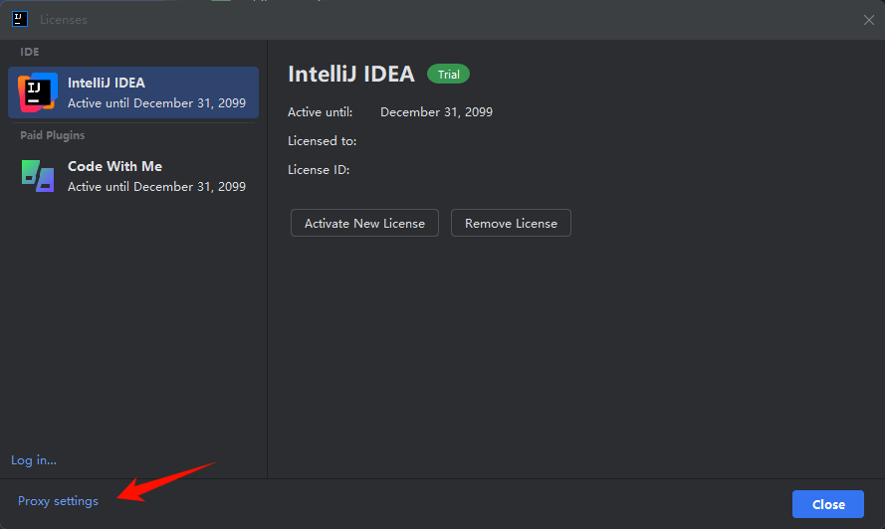Click Remove License button
The image size is (885, 529).
tap(511, 223)
